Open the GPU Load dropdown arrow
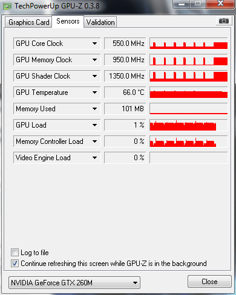 click(94, 125)
